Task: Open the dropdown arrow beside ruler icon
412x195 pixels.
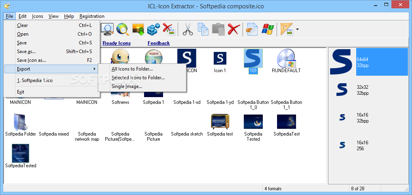Action: pyautogui.click(x=297, y=29)
